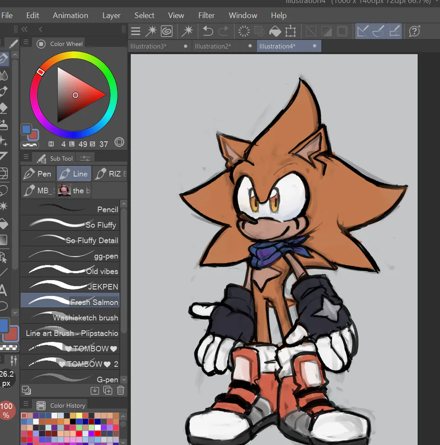440x445 pixels.
Task: Click Color History scroll up arrow
Action: coord(123,416)
